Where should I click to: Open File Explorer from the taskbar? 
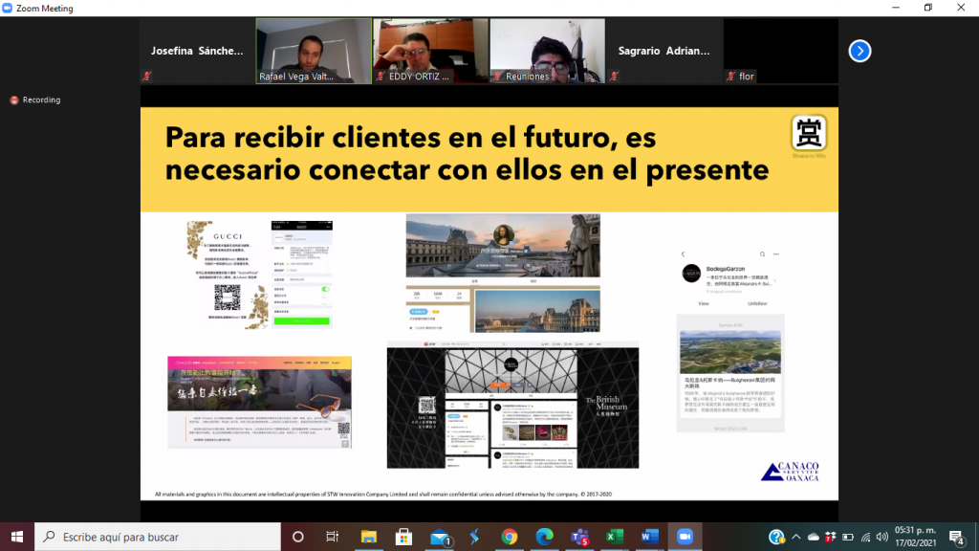(368, 537)
